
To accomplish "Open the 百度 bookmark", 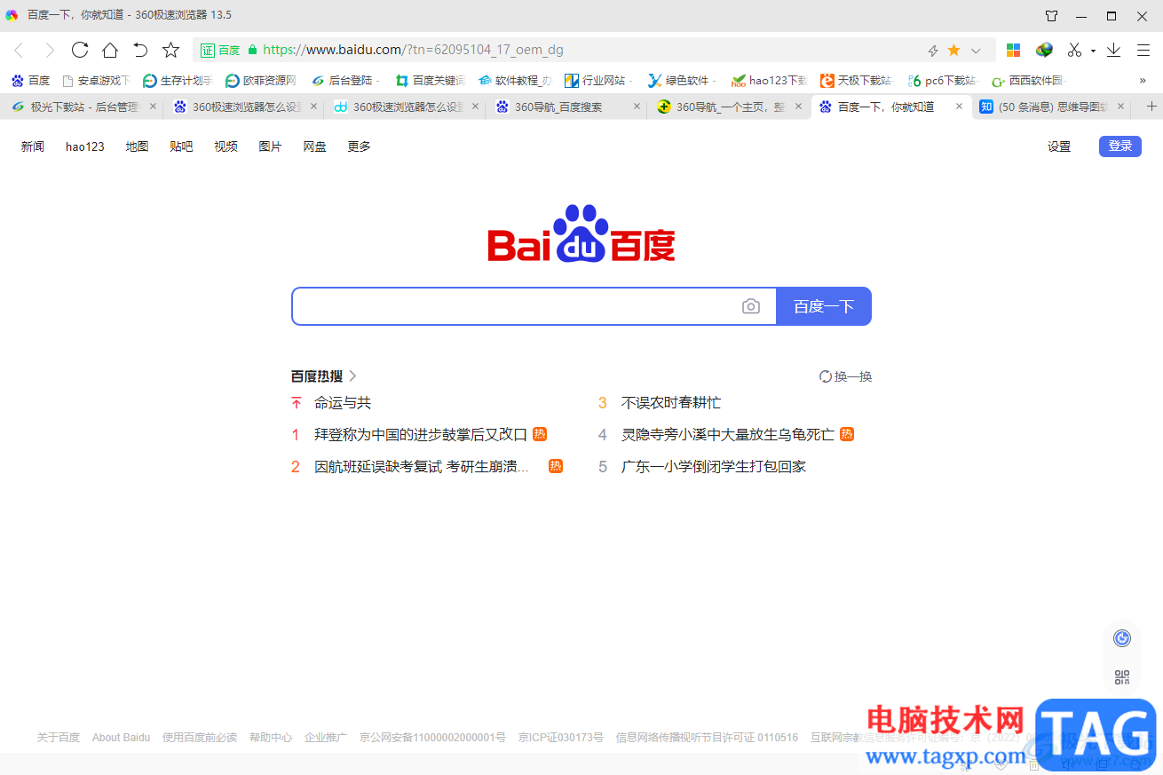I will (x=30, y=81).
